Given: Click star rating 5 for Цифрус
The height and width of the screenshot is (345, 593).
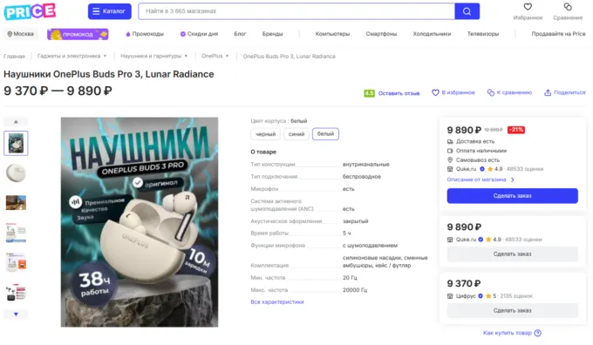Looking at the screenshot, I should (x=491, y=296).
